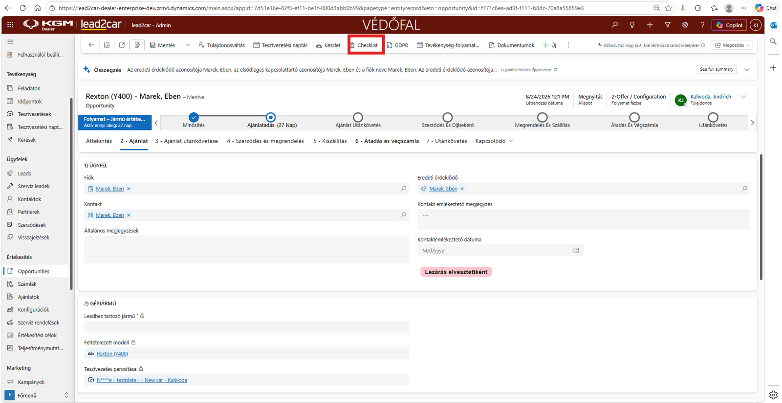Viewport: 782px width, 403px height.
Task: Open the GDPR command
Action: (397, 45)
